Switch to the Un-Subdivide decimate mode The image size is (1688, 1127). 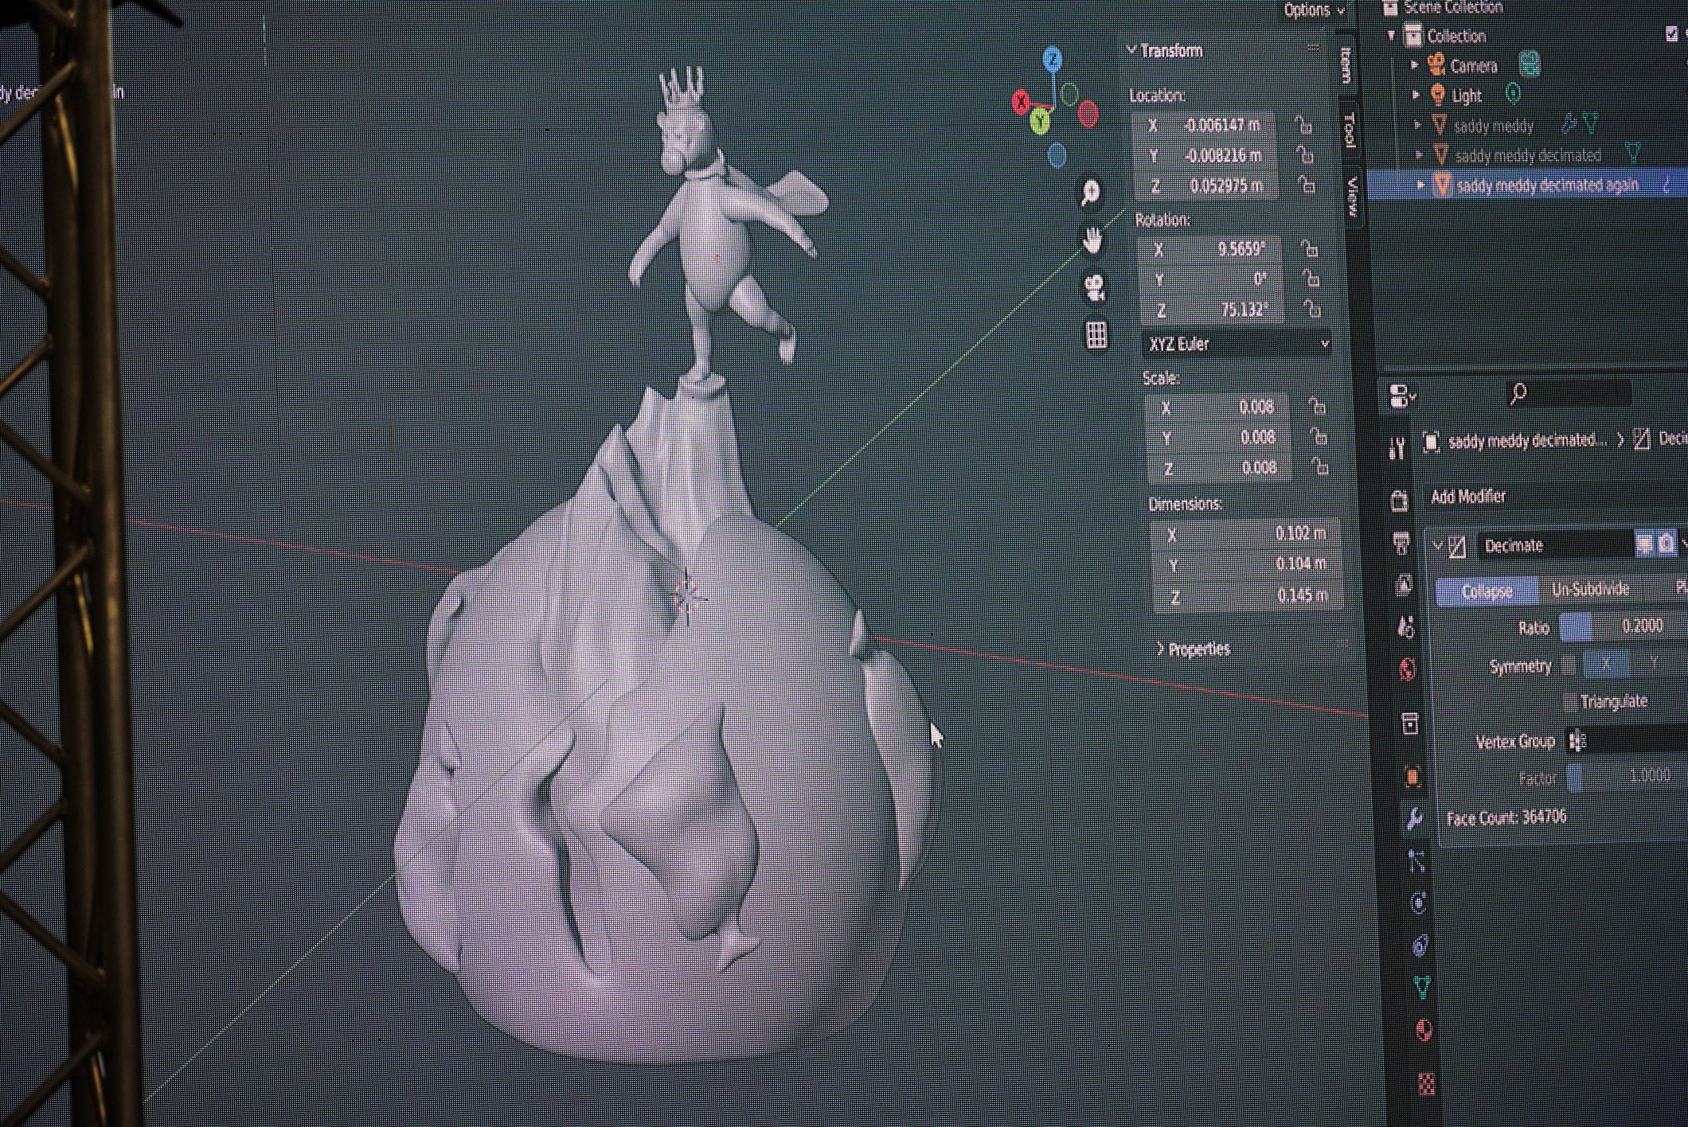point(1590,590)
